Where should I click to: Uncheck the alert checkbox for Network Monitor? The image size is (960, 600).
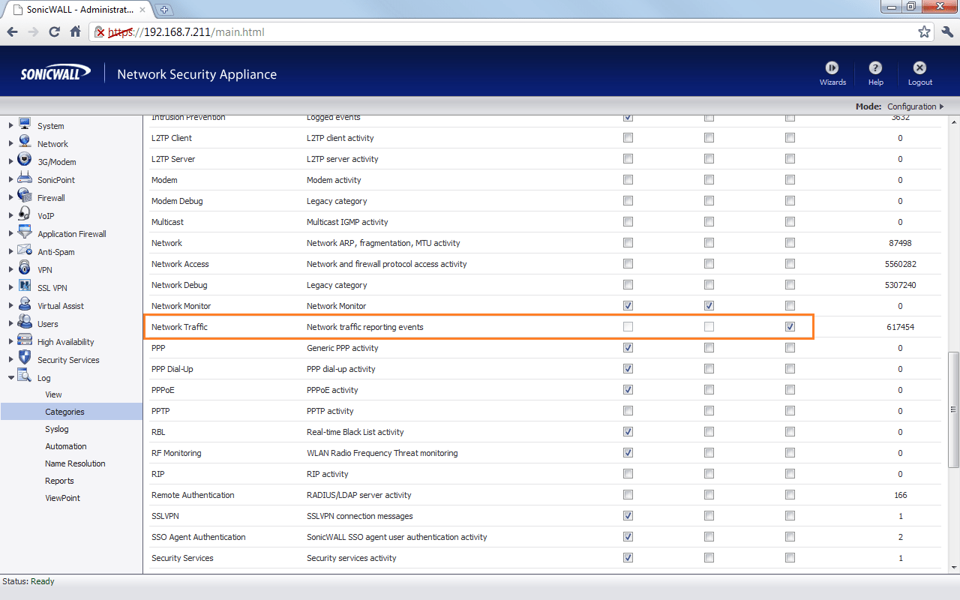click(x=709, y=305)
